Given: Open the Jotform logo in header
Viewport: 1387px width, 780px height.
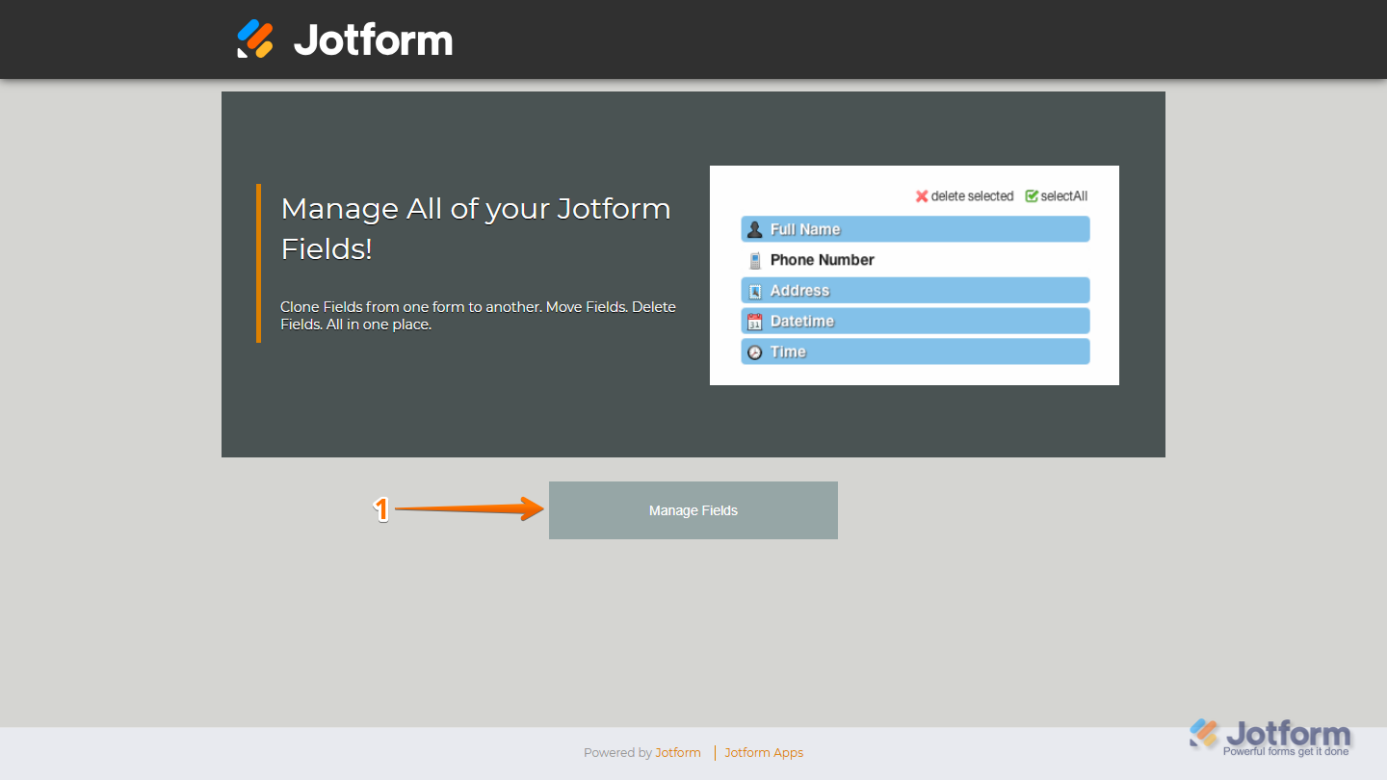Looking at the screenshot, I should [345, 39].
